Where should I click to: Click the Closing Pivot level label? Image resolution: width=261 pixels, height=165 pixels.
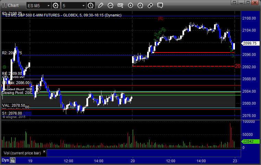20,93
